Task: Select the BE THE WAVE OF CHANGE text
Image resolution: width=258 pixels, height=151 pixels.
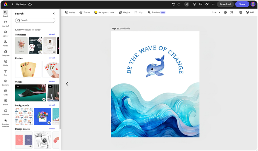Action: coord(155,59)
